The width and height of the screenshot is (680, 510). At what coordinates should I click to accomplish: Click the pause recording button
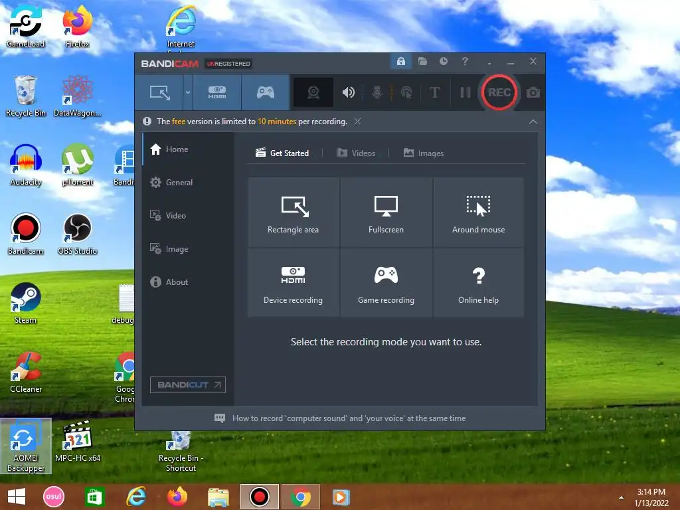pos(465,92)
